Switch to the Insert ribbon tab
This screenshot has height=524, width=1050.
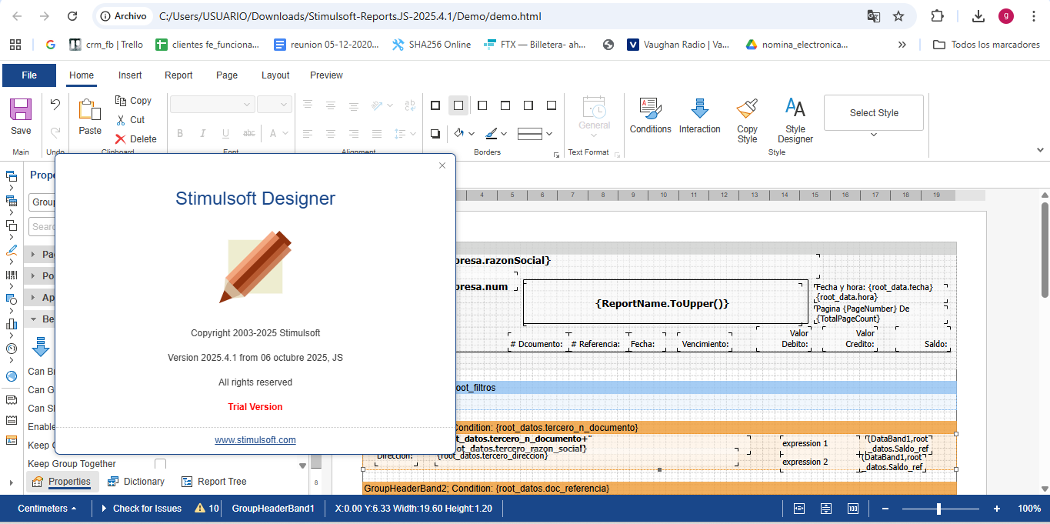130,75
